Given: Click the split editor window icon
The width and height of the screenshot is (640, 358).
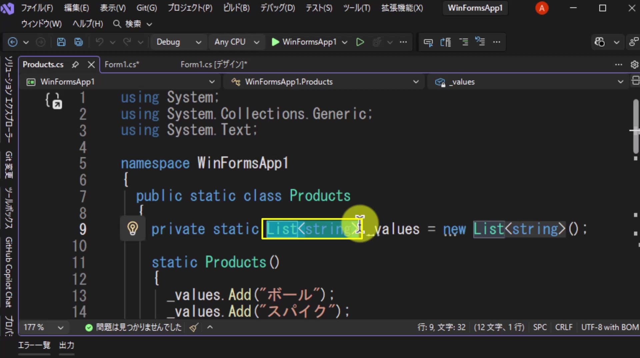Looking at the screenshot, I should pos(635,81).
